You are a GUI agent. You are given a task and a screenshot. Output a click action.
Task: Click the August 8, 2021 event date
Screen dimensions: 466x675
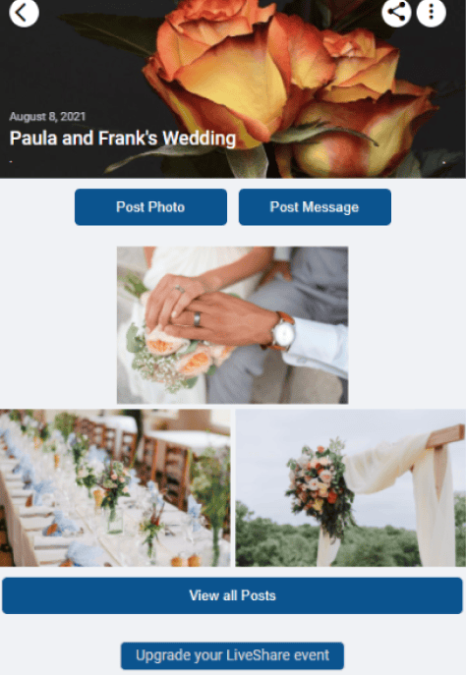click(x=47, y=117)
